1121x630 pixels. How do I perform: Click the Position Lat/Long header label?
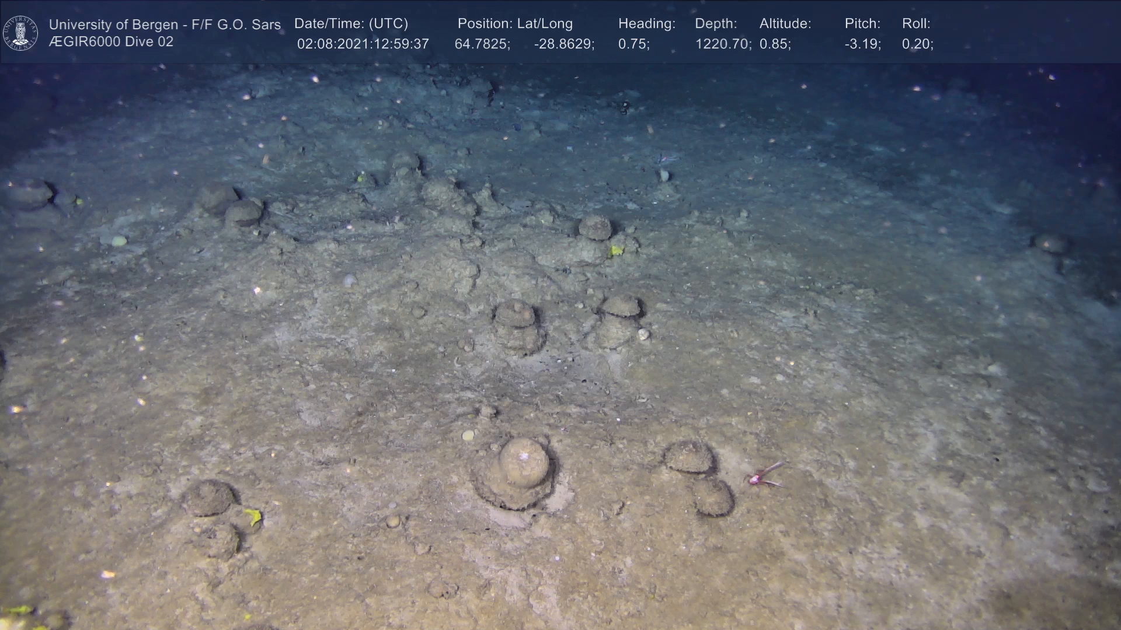click(514, 24)
